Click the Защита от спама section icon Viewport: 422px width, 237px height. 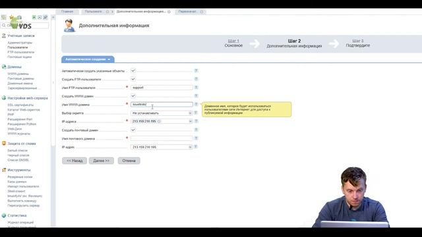(x=4, y=144)
